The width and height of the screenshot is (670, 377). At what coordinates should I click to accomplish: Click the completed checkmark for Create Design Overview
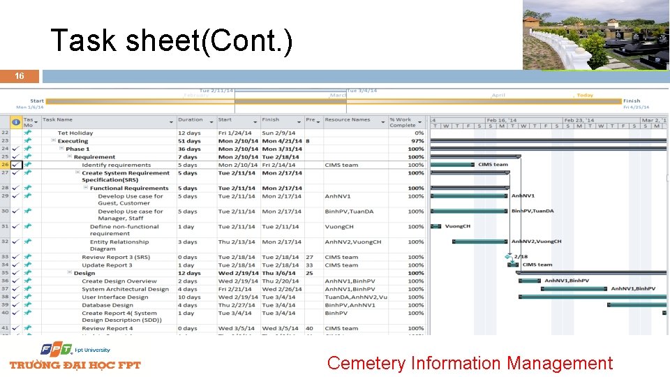coord(16,281)
